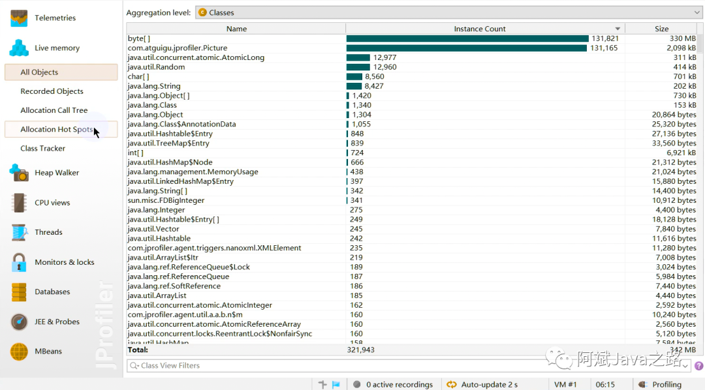This screenshot has height=390, width=705.
Task: Focus the Class View Filters field
Action: pos(404,366)
